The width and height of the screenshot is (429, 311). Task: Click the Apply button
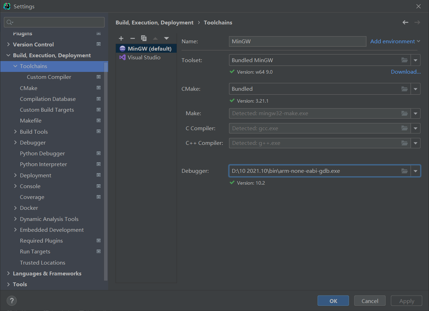coord(407,301)
